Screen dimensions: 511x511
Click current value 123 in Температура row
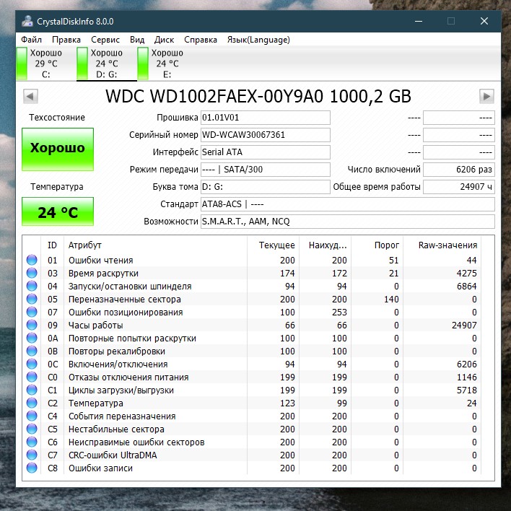[x=287, y=403]
